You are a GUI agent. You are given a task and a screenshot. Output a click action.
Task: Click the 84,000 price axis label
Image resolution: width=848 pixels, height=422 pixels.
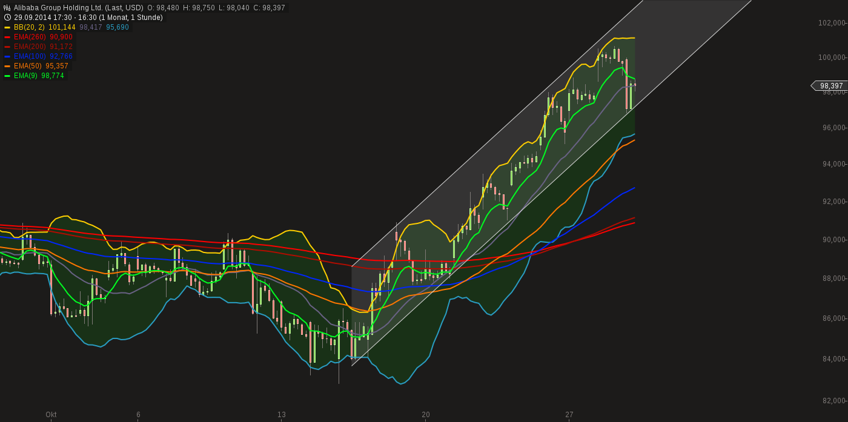tap(833, 359)
